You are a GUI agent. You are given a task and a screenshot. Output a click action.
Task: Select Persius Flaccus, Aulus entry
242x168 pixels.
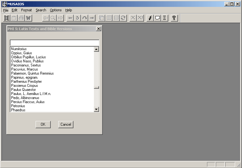(52, 102)
